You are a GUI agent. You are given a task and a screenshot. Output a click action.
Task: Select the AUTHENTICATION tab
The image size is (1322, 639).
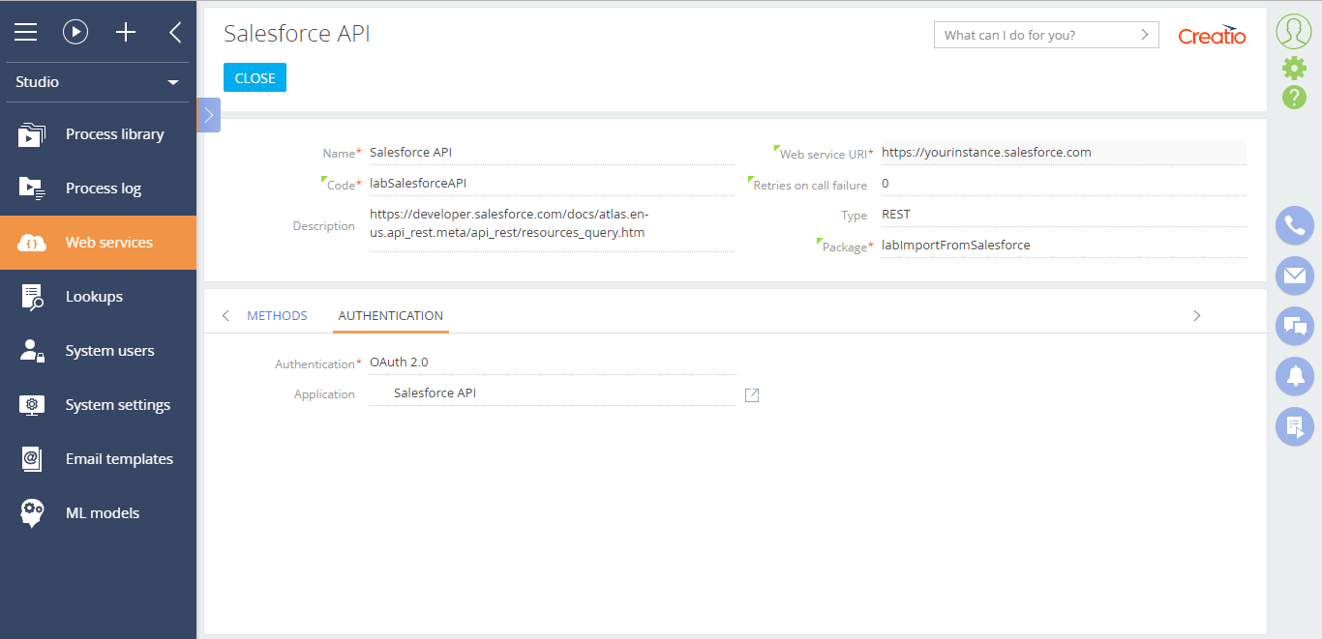(391, 316)
